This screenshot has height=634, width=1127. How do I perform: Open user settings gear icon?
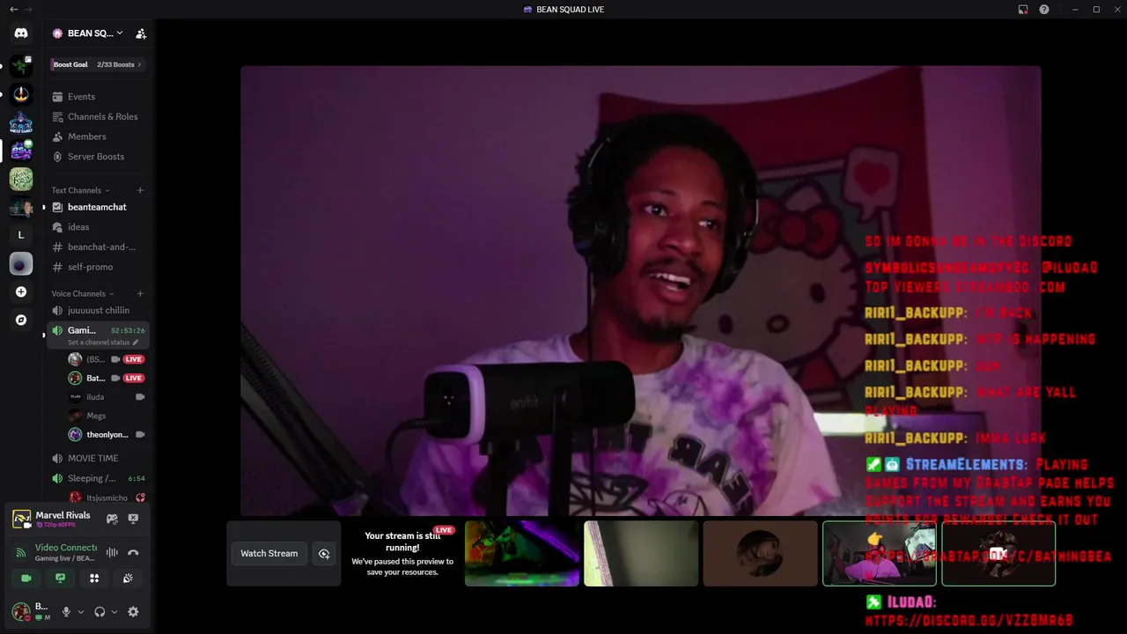[x=133, y=612]
